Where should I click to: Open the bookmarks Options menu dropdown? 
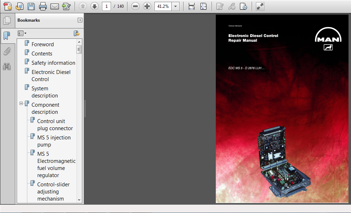point(22,33)
